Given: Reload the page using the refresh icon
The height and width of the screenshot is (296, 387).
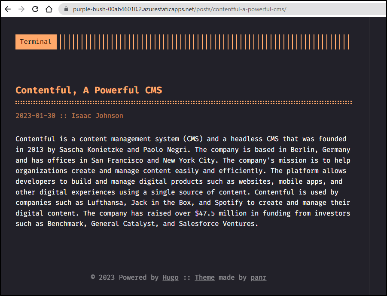Looking at the screenshot, I should 35,9.
